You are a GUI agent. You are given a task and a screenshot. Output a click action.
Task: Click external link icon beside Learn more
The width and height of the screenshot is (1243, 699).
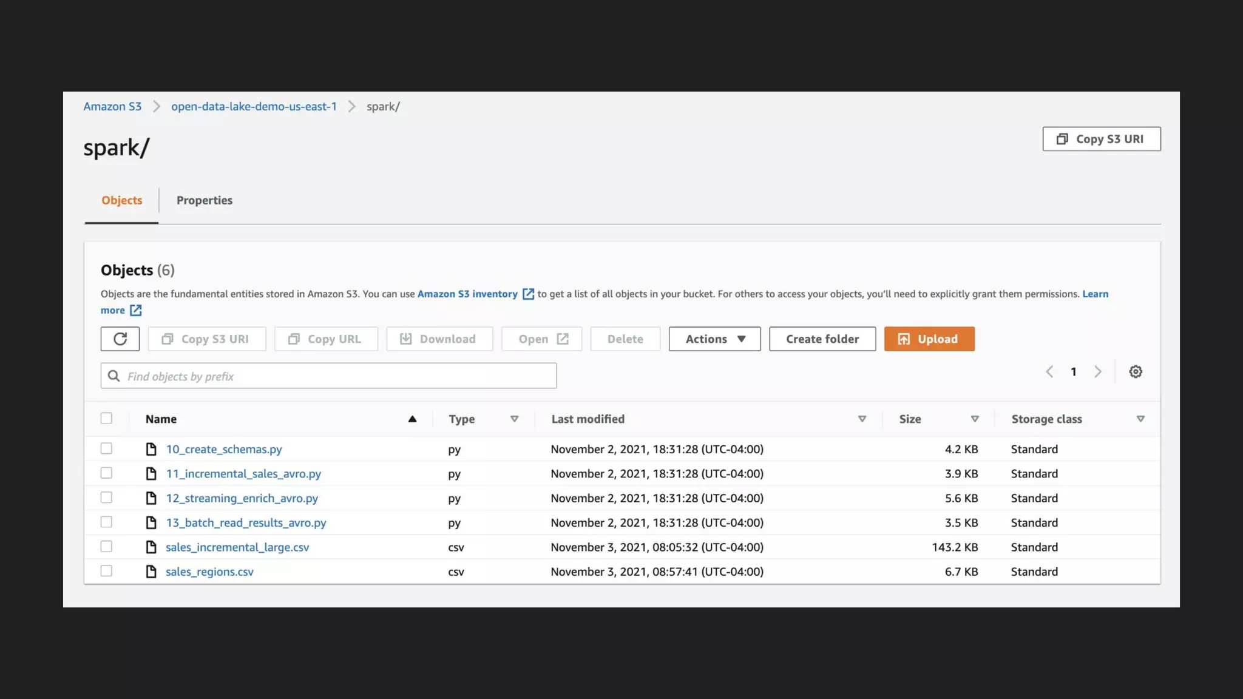point(135,310)
